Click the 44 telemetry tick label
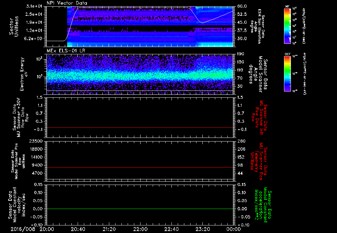Screen dimensions: 337x233 (240, 173)
